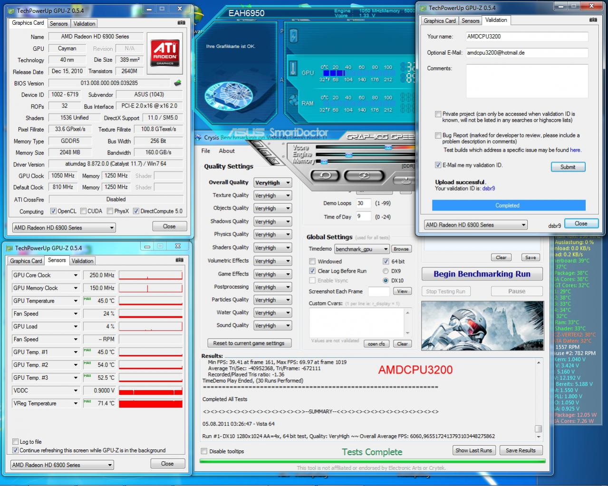Enable Private project checkbox

click(x=438, y=114)
